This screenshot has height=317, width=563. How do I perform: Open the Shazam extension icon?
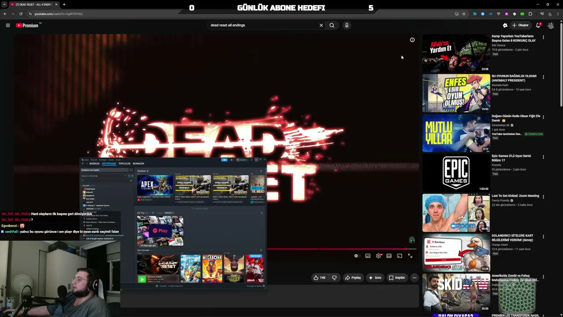point(483,14)
